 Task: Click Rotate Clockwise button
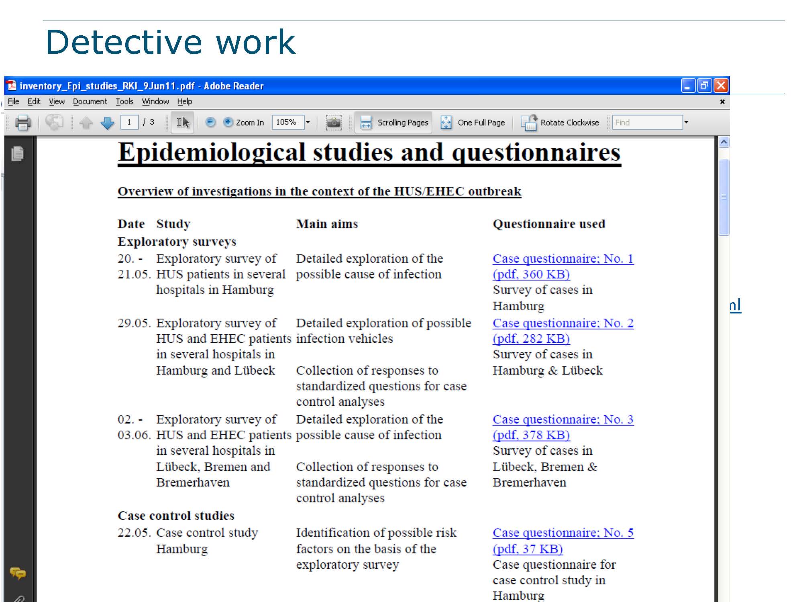tap(560, 122)
